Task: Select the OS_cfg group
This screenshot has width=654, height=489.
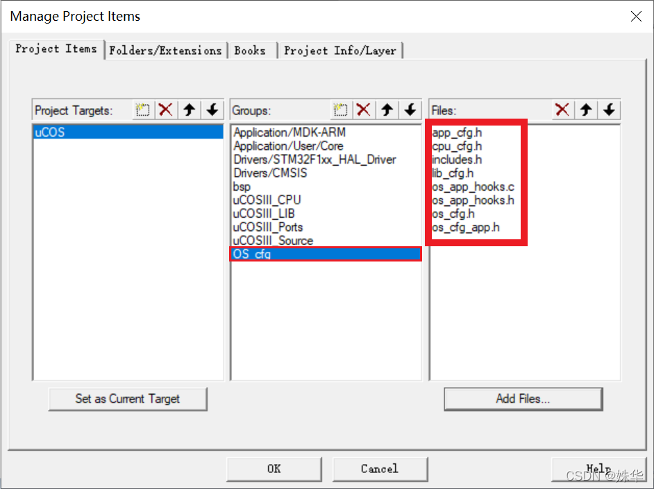Action: click(326, 254)
